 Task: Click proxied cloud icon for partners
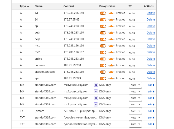(x=112, y=65)
